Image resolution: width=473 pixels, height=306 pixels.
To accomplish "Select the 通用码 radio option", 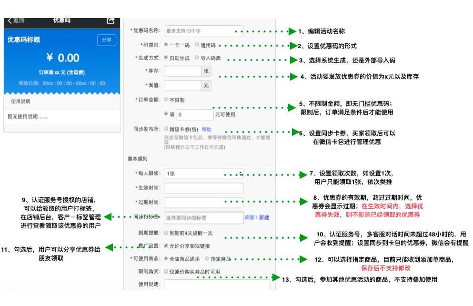I will click(197, 45).
